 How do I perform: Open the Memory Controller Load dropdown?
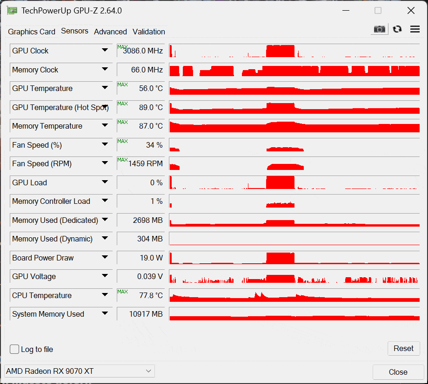105,201
